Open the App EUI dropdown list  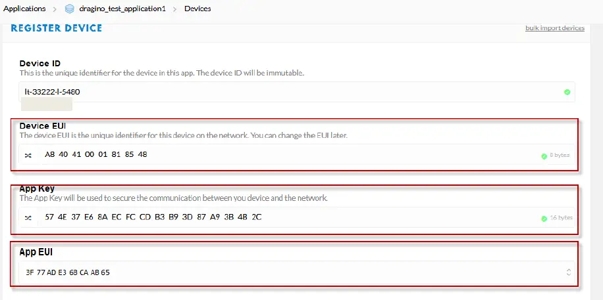click(x=296, y=272)
